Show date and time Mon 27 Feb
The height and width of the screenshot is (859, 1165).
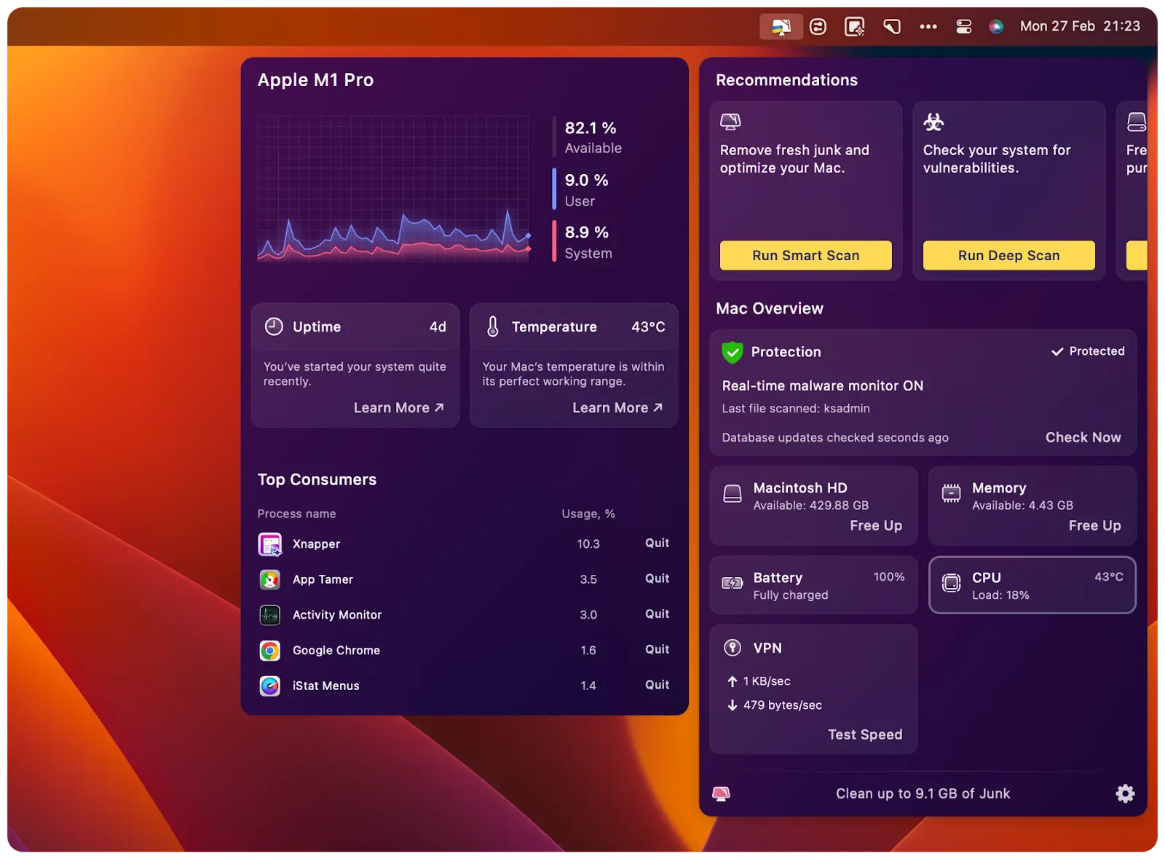click(1080, 26)
